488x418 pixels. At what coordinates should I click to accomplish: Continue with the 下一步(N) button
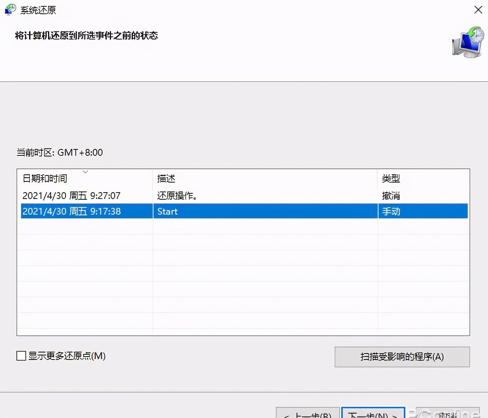(x=373, y=413)
